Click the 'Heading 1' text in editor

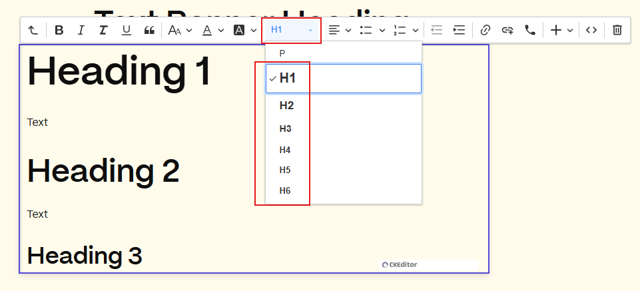pyautogui.click(x=119, y=71)
